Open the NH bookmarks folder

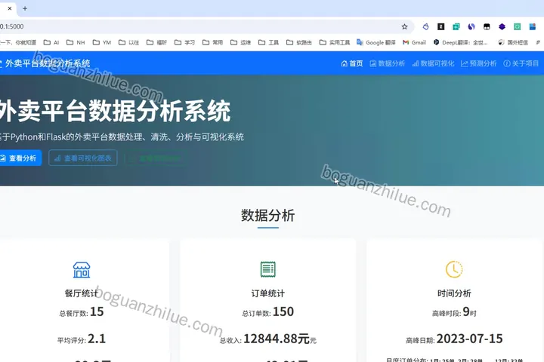[76, 42]
